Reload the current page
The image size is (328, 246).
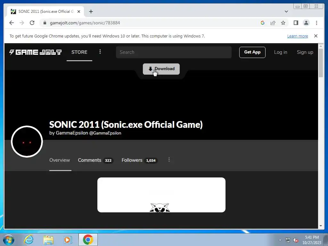[32, 23]
